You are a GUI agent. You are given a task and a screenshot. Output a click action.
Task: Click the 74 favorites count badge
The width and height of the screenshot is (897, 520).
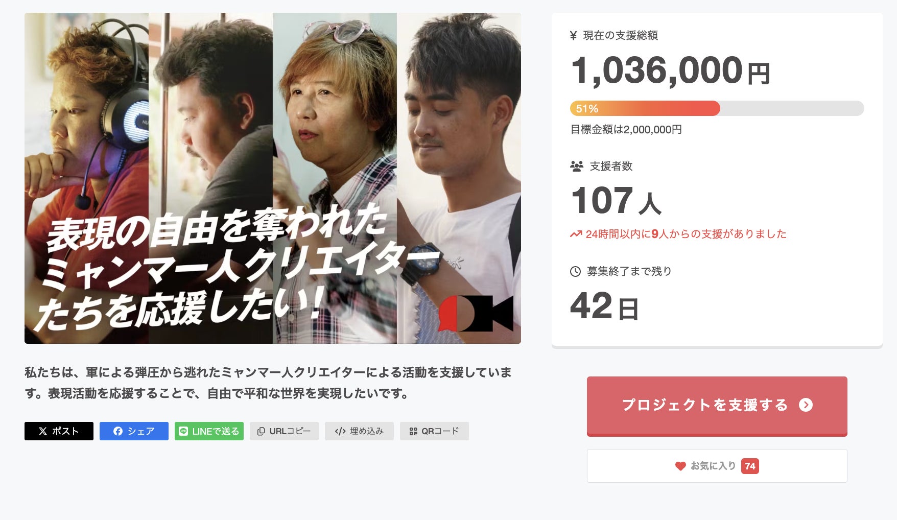click(750, 466)
